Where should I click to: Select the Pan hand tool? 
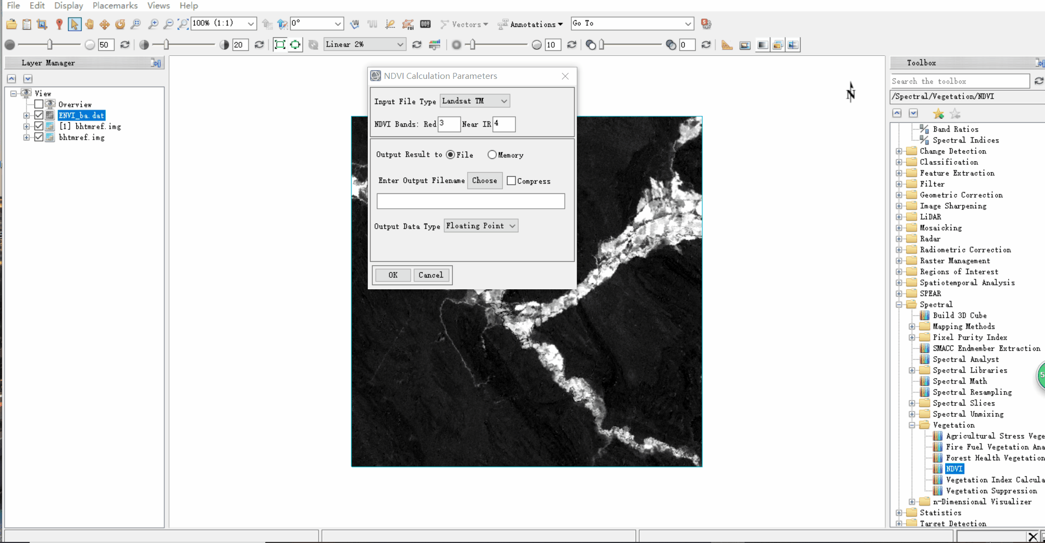[x=89, y=24]
